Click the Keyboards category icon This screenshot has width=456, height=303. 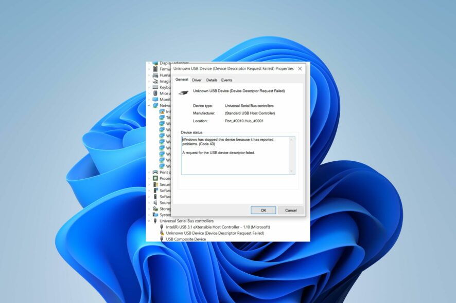155,87
